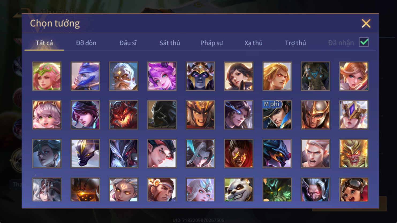Select the white-bearded old man hero
Image resolution: width=397 pixels, height=223 pixels.
(123, 76)
